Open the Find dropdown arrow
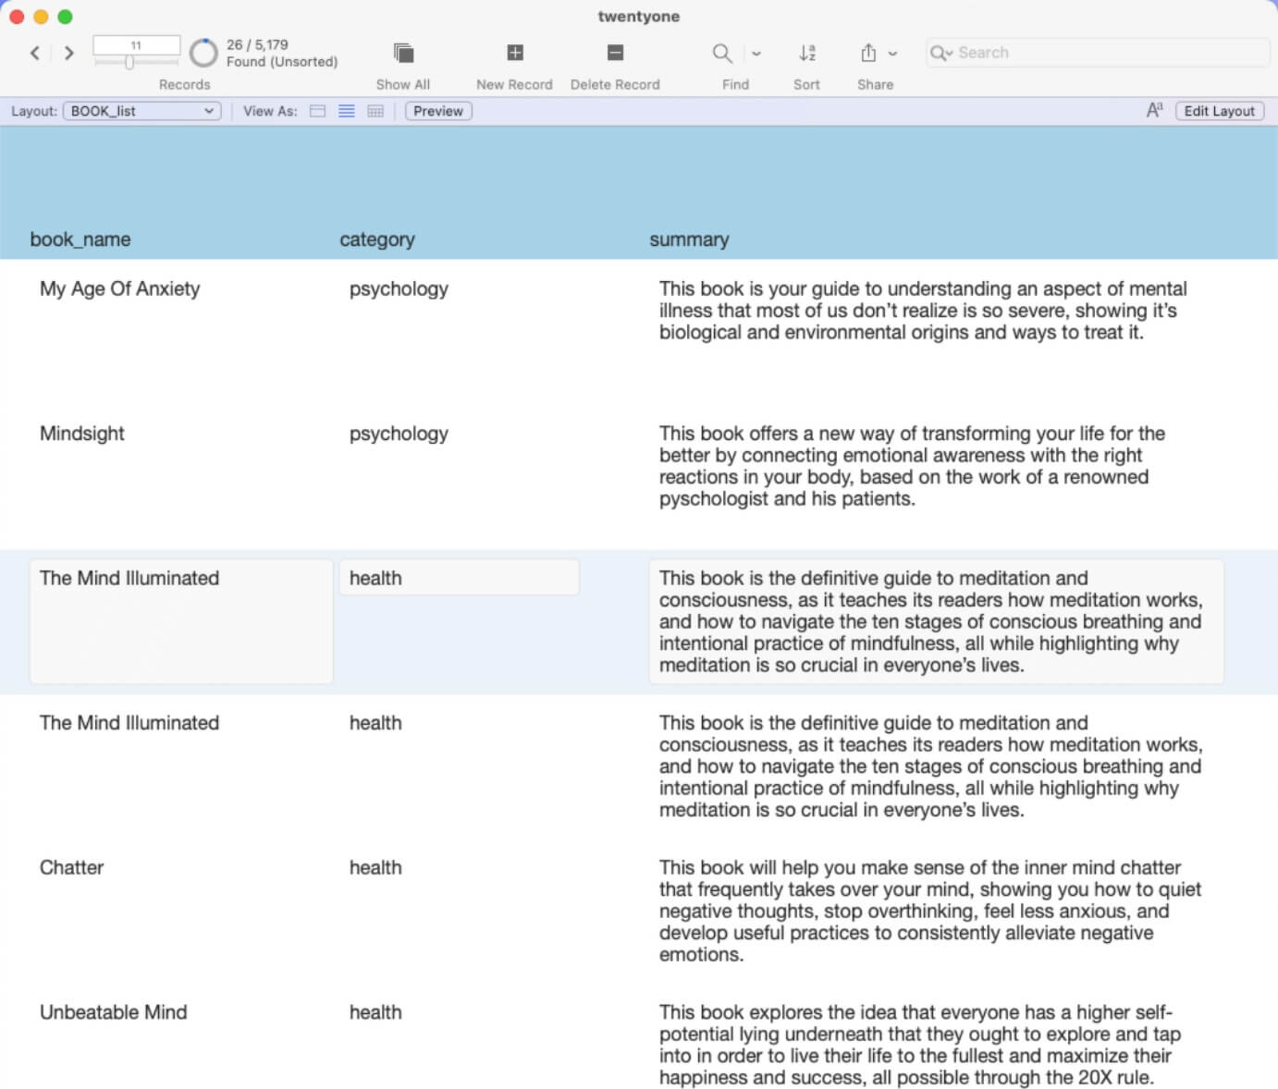This screenshot has width=1278, height=1089. coord(756,54)
